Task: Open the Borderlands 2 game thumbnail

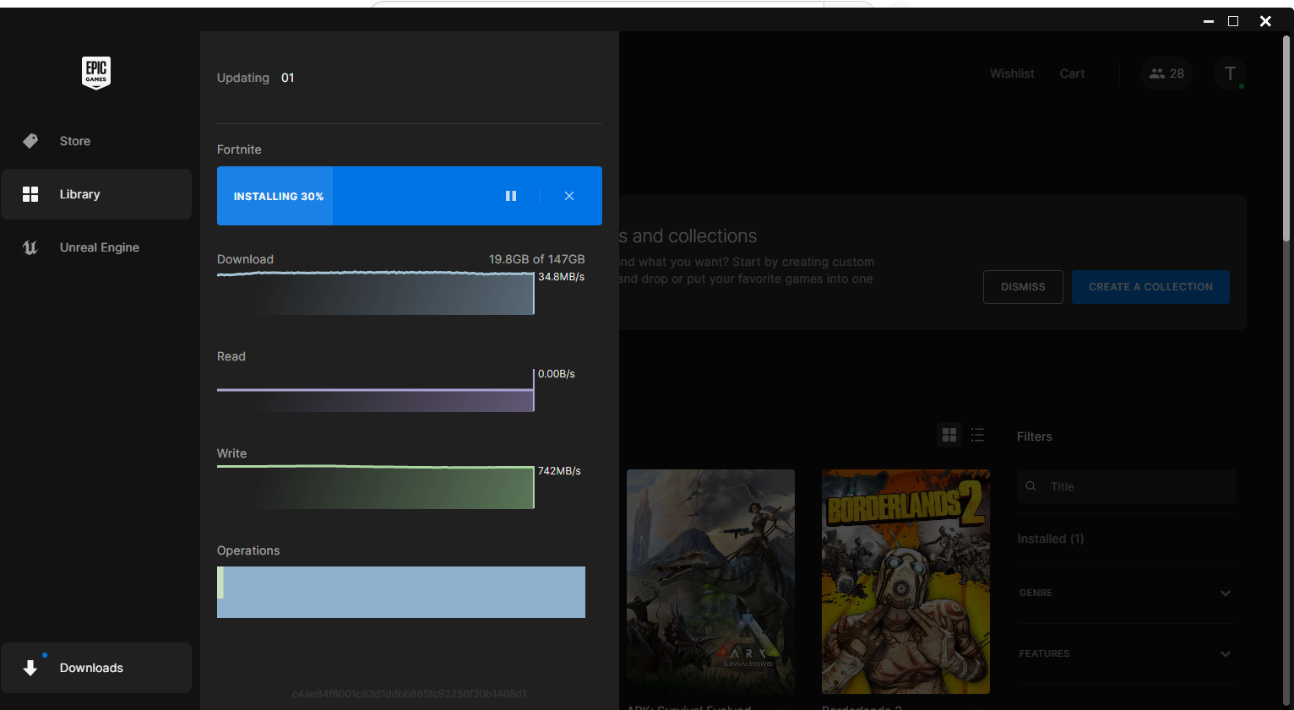Action: (905, 582)
